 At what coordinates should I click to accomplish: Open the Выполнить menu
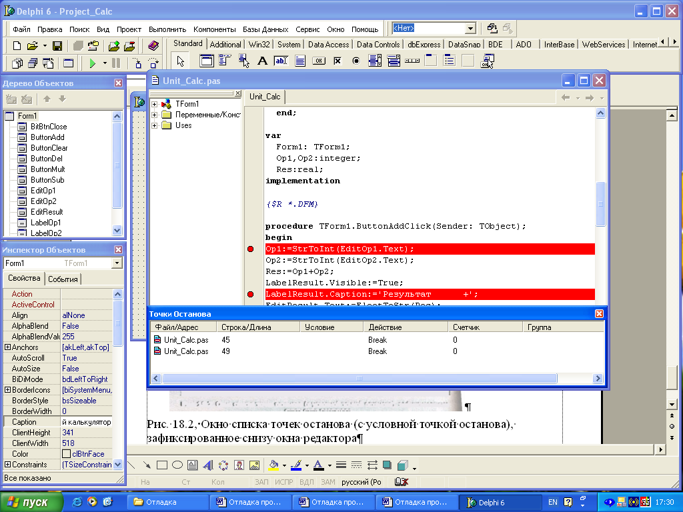[x=167, y=29]
